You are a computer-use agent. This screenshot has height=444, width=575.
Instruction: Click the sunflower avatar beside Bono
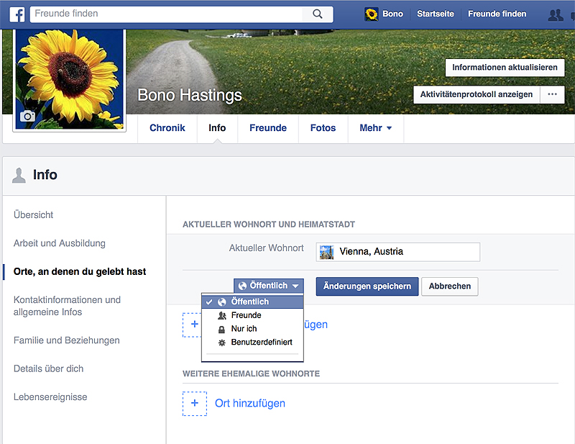pyautogui.click(x=372, y=14)
